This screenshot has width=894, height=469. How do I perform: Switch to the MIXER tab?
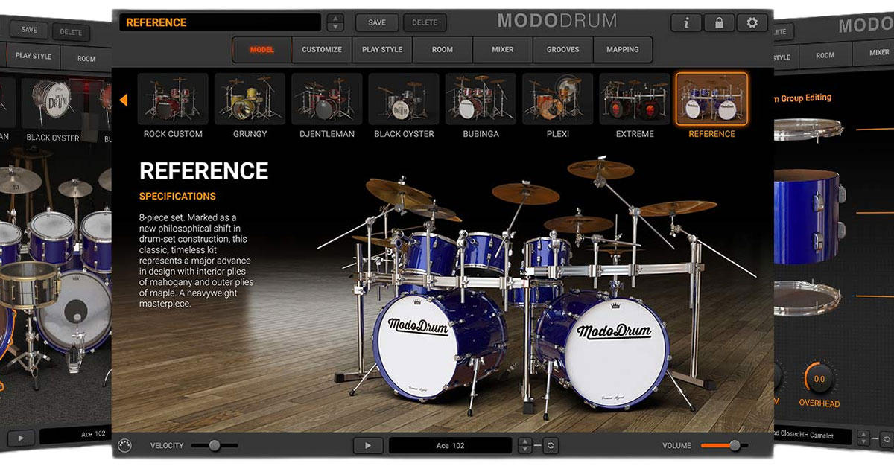point(502,49)
